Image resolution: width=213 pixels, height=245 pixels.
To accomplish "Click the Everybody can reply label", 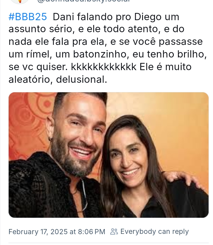I will click(154, 231).
